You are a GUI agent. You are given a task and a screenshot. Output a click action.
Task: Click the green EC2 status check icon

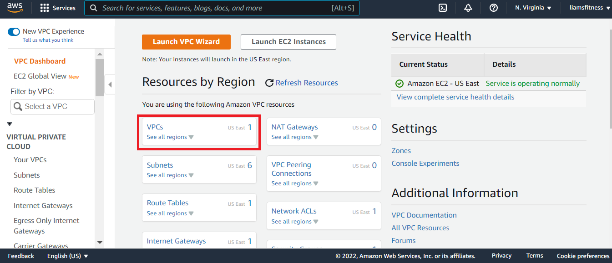pos(400,84)
